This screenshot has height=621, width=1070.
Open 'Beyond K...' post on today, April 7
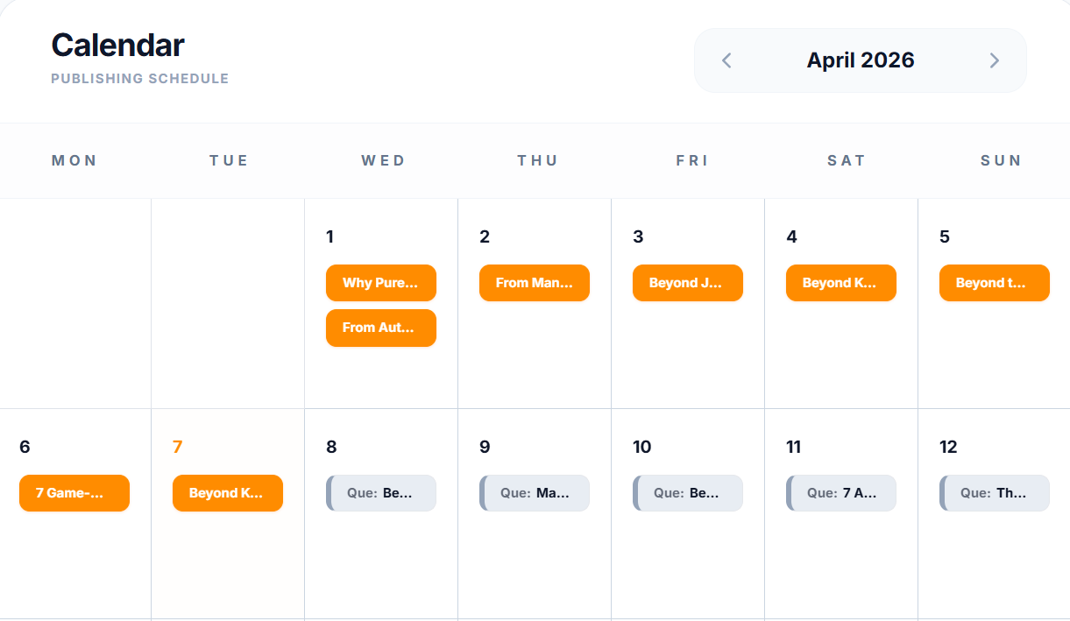228,493
